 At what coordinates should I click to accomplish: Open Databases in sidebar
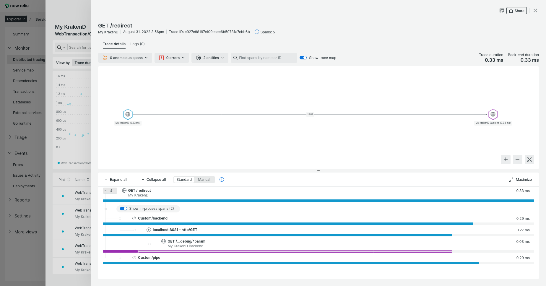(x=22, y=102)
